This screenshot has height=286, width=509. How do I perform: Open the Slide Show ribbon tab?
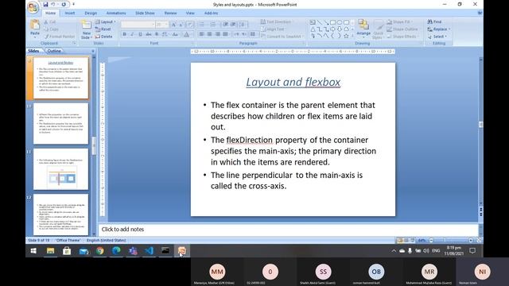point(145,13)
